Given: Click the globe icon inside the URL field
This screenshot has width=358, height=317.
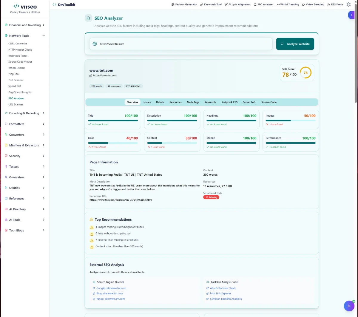Looking at the screenshot, I should (95, 44).
